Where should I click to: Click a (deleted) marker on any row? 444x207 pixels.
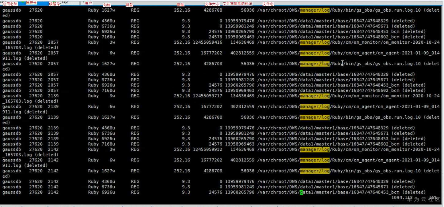point(403,21)
